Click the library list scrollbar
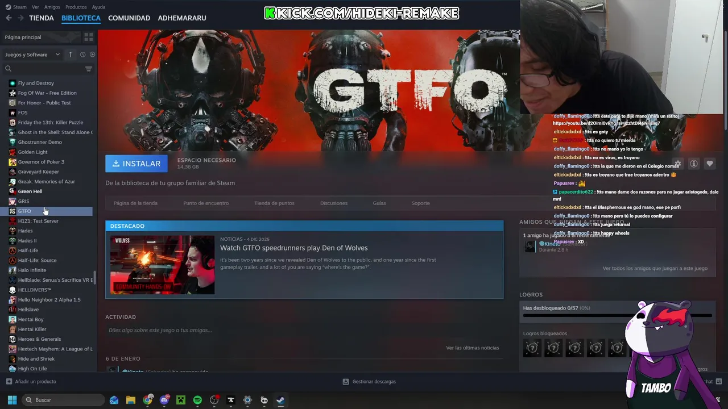 [95, 278]
